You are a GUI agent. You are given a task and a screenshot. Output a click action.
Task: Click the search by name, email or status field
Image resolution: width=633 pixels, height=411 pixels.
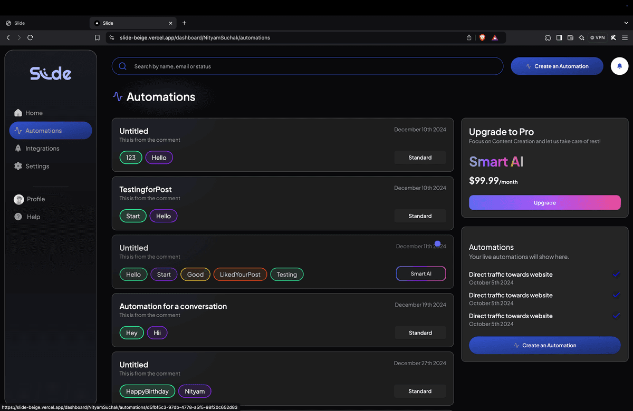[311, 66]
